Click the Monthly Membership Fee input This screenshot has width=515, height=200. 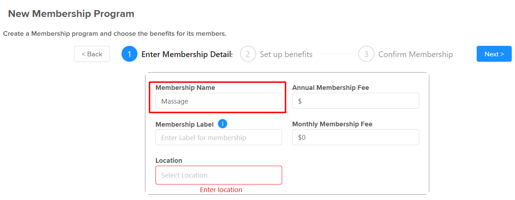click(x=356, y=137)
